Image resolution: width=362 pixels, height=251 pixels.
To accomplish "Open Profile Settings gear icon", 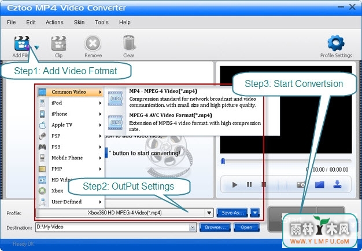I will [x=336, y=43].
